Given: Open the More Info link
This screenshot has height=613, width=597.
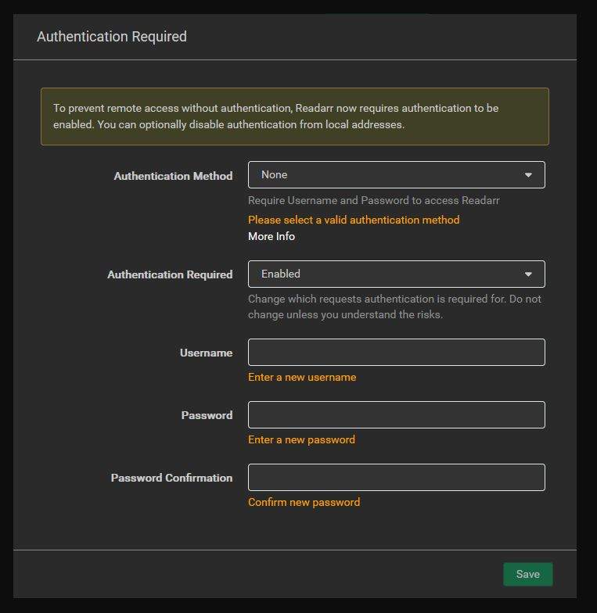Looking at the screenshot, I should [x=272, y=236].
